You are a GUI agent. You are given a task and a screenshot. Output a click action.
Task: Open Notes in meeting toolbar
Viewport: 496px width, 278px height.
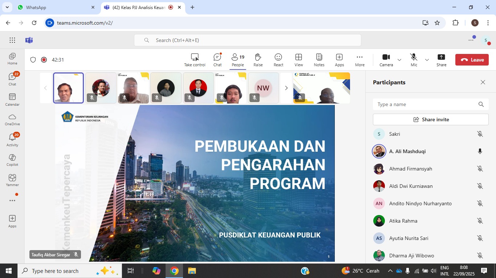click(x=319, y=60)
